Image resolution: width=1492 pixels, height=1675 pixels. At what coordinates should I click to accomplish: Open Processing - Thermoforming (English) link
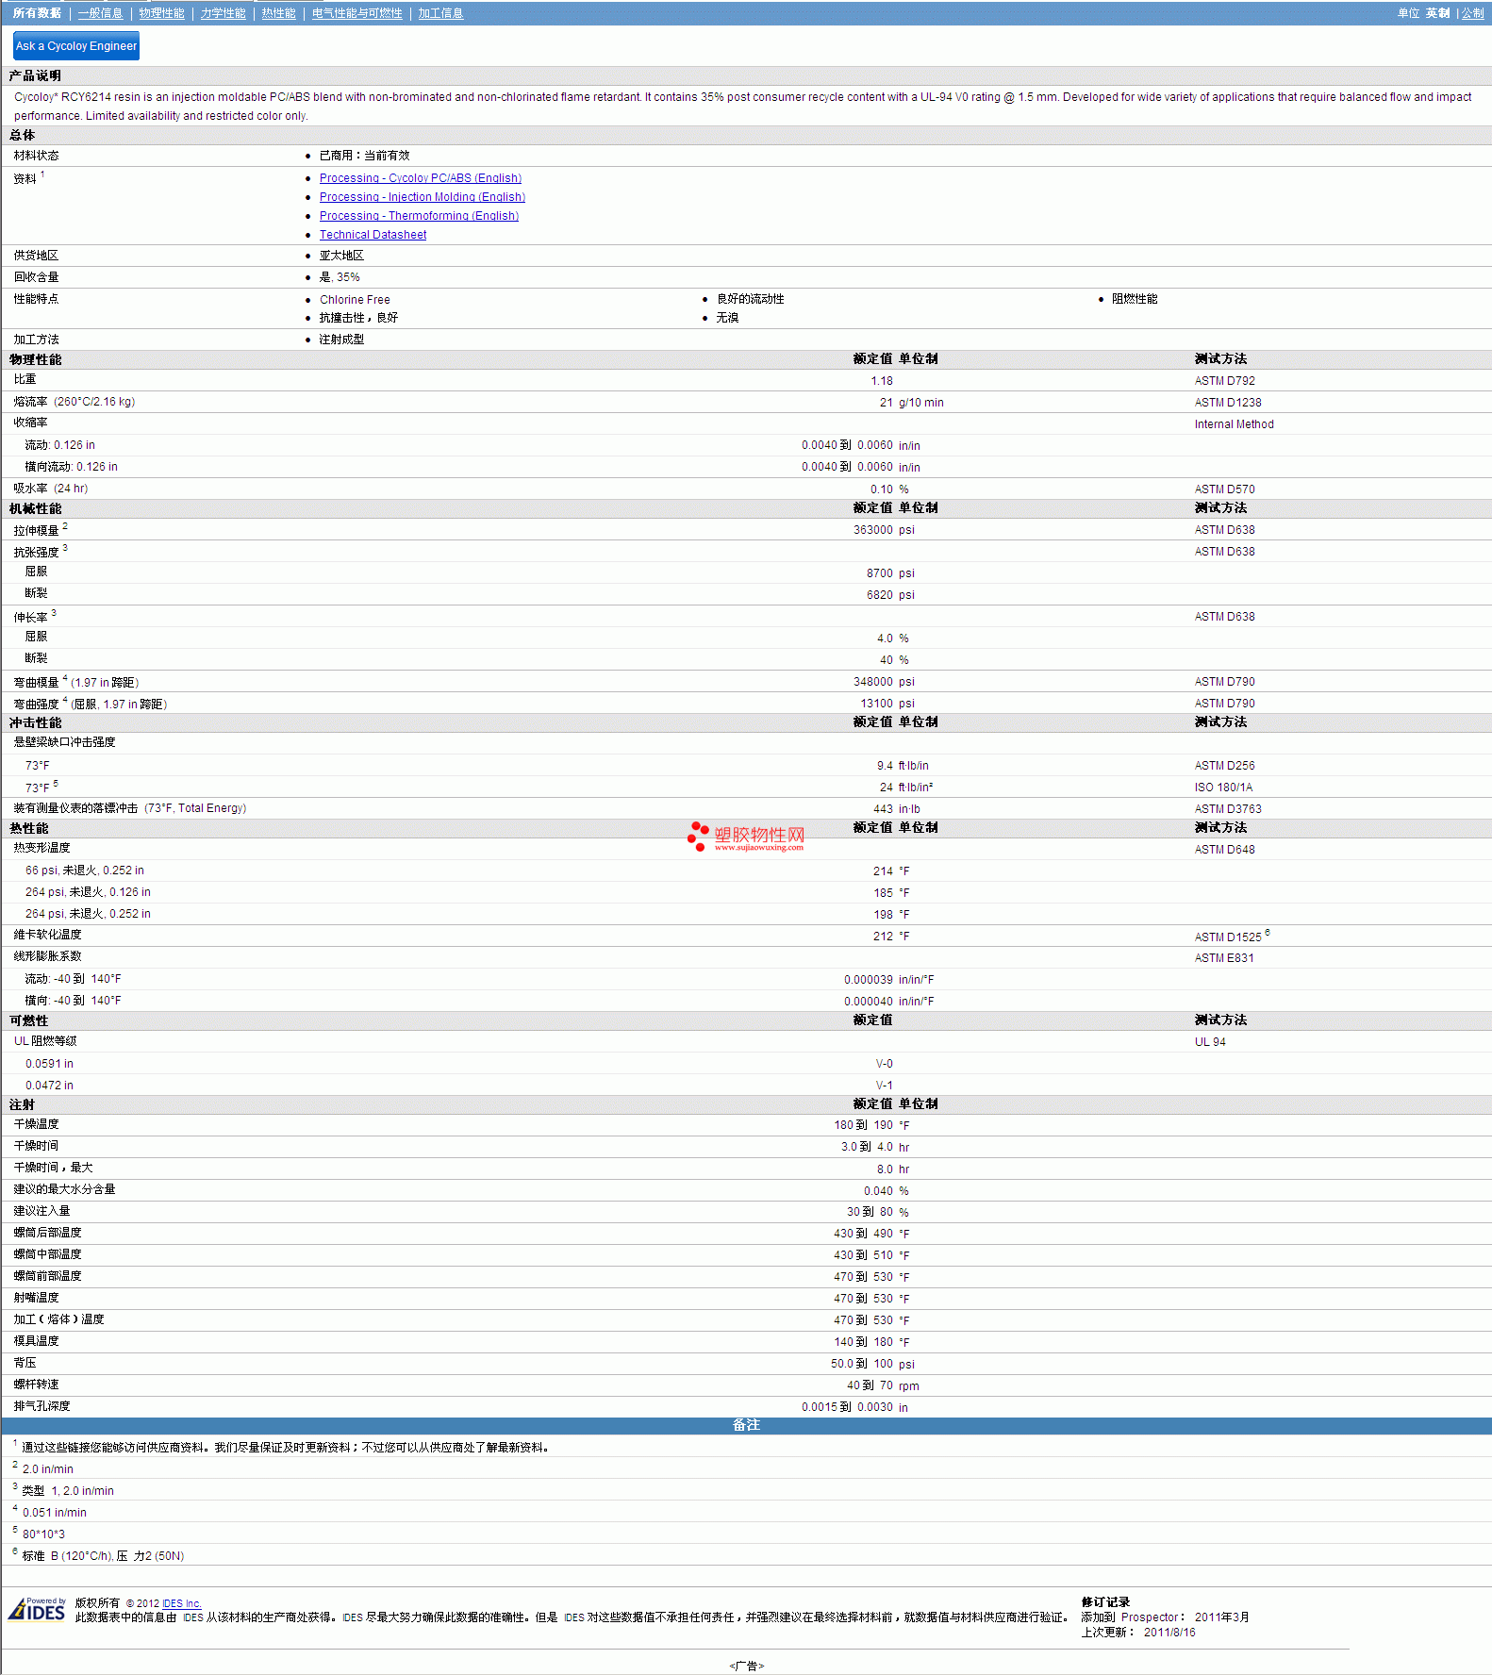(x=419, y=215)
